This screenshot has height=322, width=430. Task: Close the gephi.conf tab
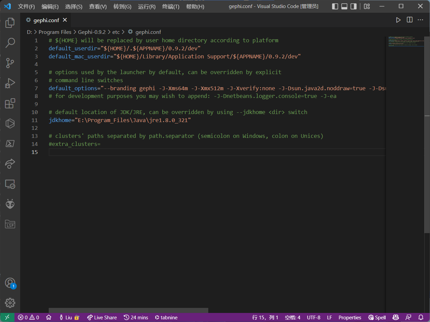(65, 20)
